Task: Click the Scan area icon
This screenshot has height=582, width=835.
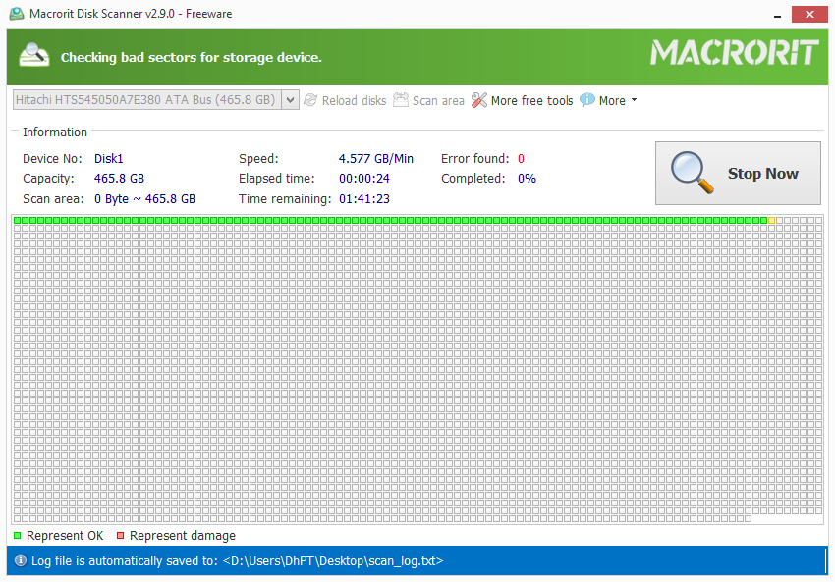Action: [401, 100]
